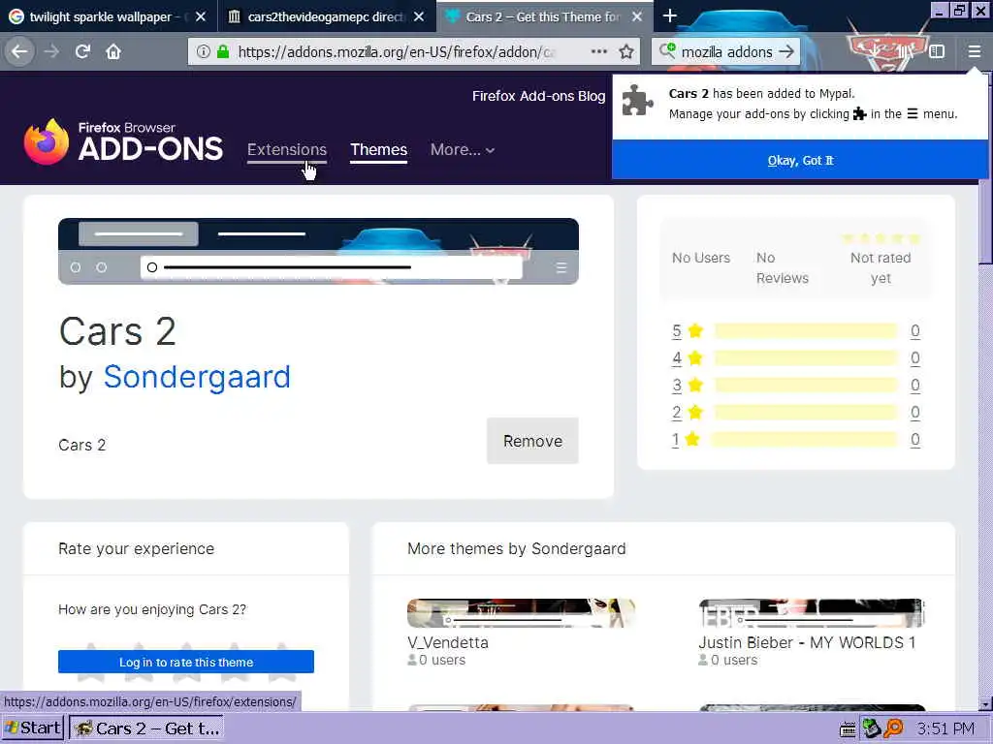Screen dimensions: 993x744
Task: Open Justin Bieber MY WORLDS 1 thumbnail
Action: (812, 613)
